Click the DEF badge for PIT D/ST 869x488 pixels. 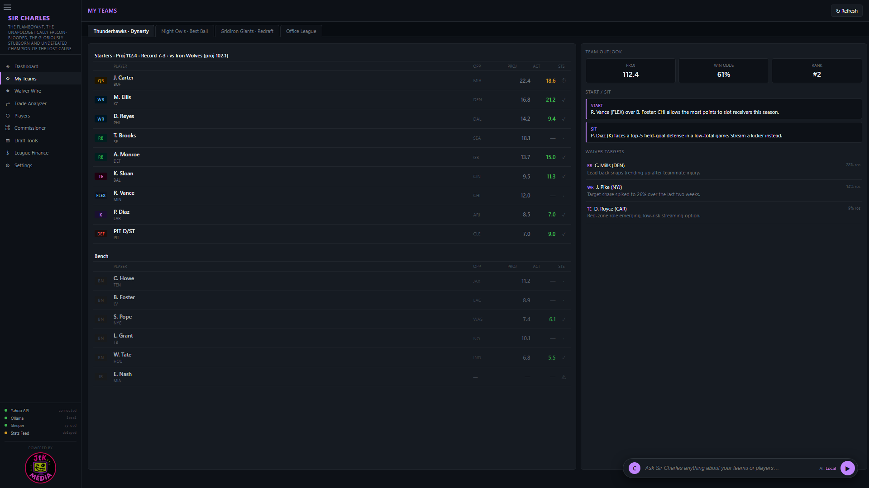(101, 234)
